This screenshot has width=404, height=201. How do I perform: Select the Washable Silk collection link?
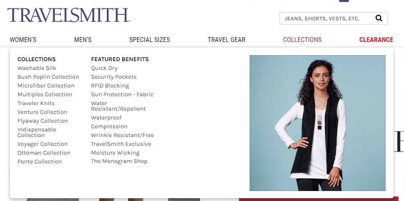[x=37, y=68]
